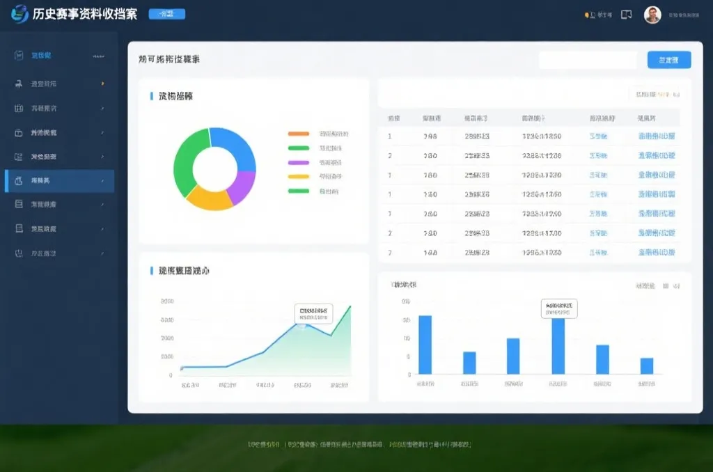Click the icon of the highlighted sidebar item
The image size is (713, 472).
pyautogui.click(x=19, y=180)
